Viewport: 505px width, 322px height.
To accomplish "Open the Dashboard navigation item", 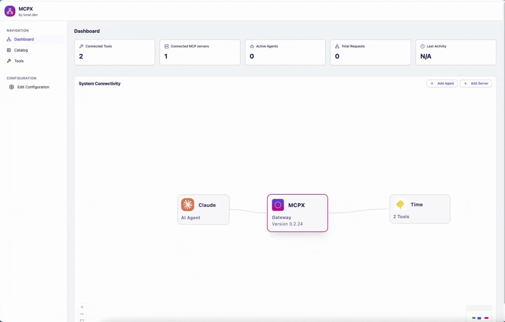I will tap(24, 39).
